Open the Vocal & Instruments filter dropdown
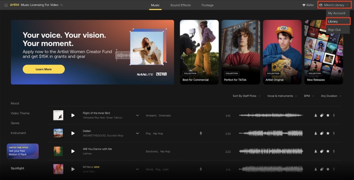This screenshot has height=180, width=354. (x=282, y=96)
